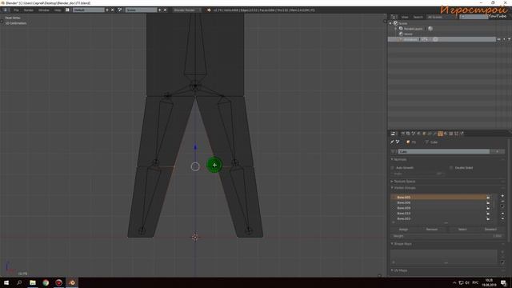This screenshot has height=288, width=512.
Task: Click the Default screen layout name field
Action: (88, 10)
